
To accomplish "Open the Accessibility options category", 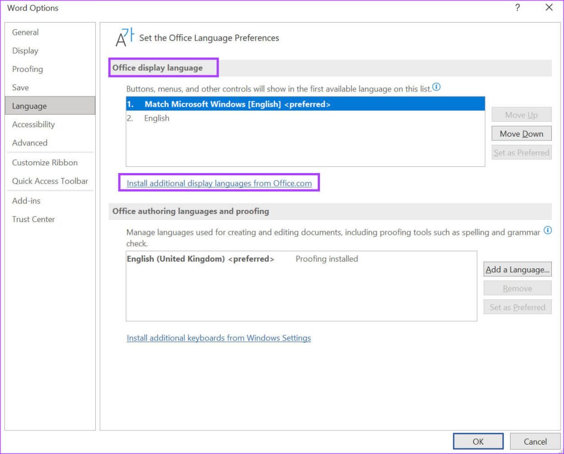I will pyautogui.click(x=50, y=125).
